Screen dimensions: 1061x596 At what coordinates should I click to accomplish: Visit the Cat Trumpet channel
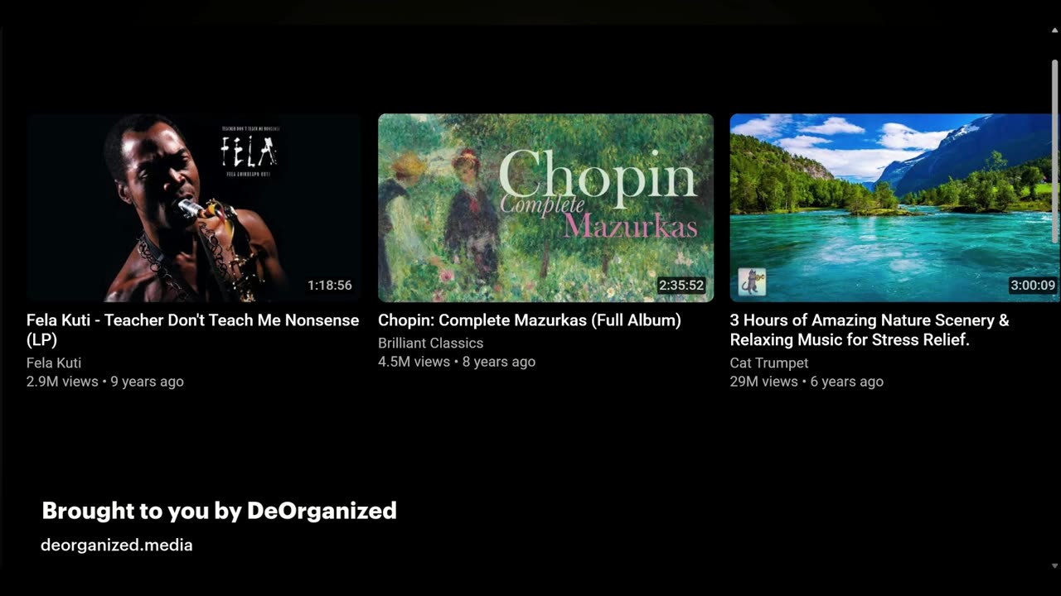pos(769,363)
